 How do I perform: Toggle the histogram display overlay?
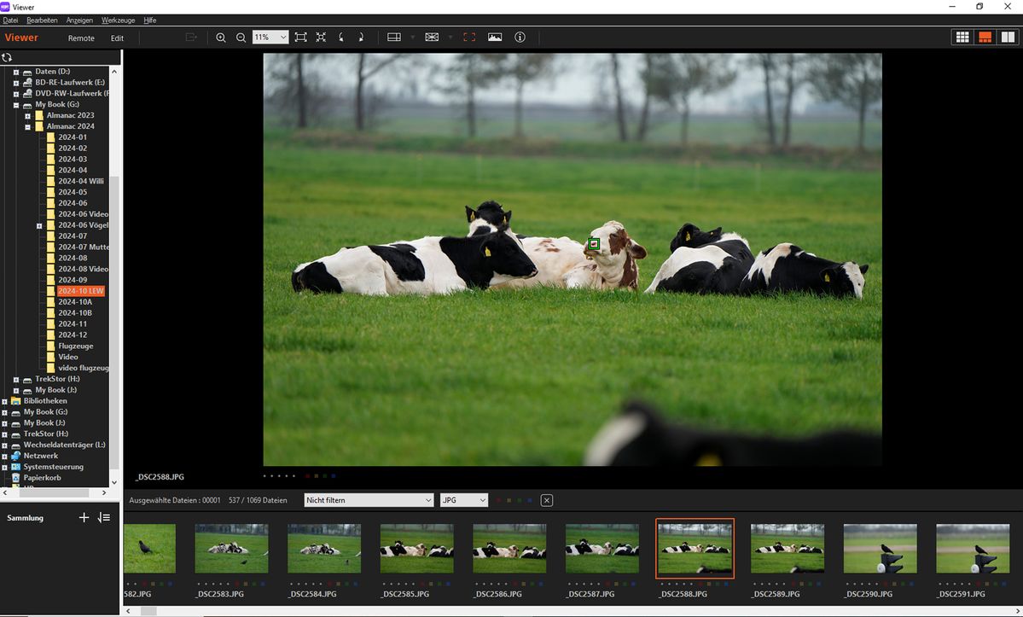tap(495, 37)
